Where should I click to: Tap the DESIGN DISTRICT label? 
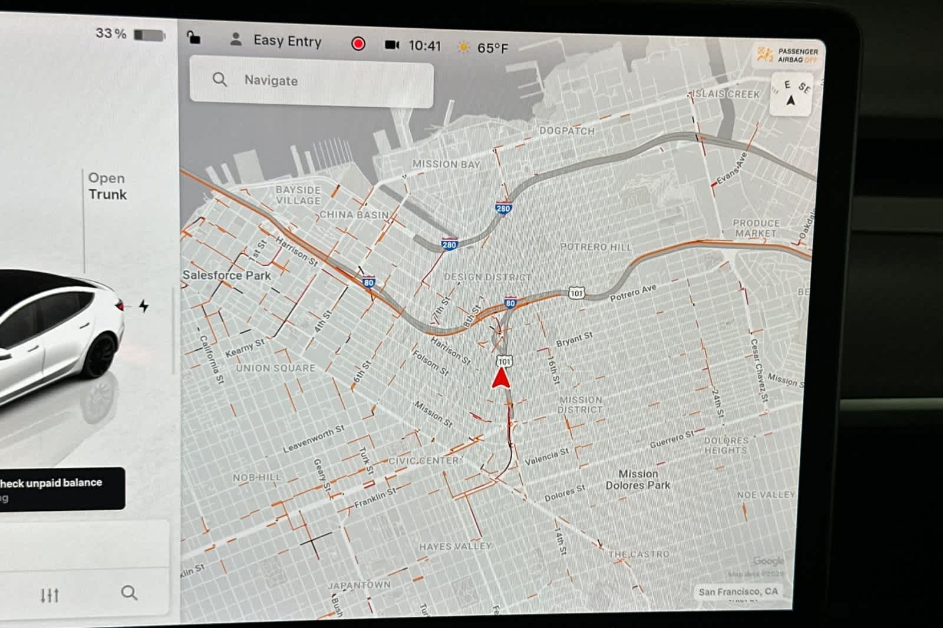487,277
